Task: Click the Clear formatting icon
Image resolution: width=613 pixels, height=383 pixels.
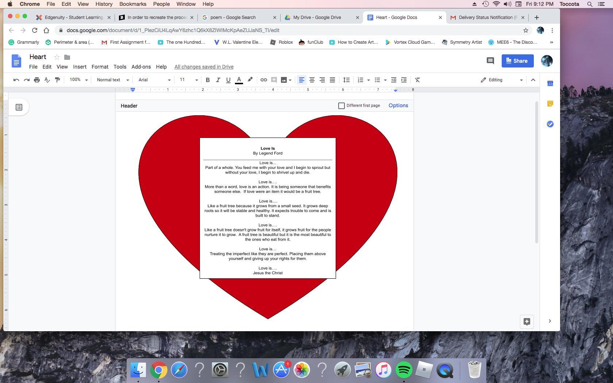Action: (x=417, y=80)
